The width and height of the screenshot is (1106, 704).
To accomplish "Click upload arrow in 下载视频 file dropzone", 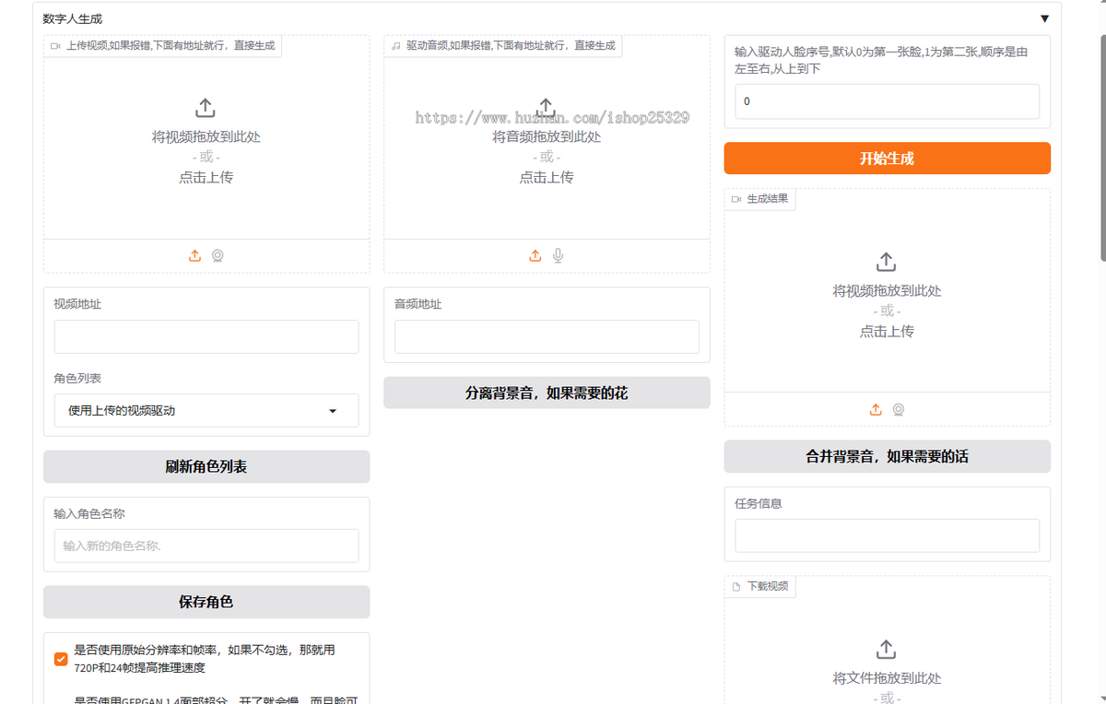I will click(886, 650).
